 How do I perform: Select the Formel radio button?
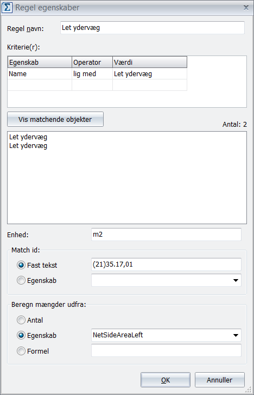[x=21, y=351]
